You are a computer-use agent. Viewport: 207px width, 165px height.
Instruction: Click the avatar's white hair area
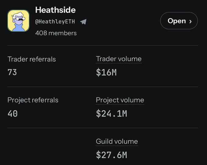coord(18,14)
